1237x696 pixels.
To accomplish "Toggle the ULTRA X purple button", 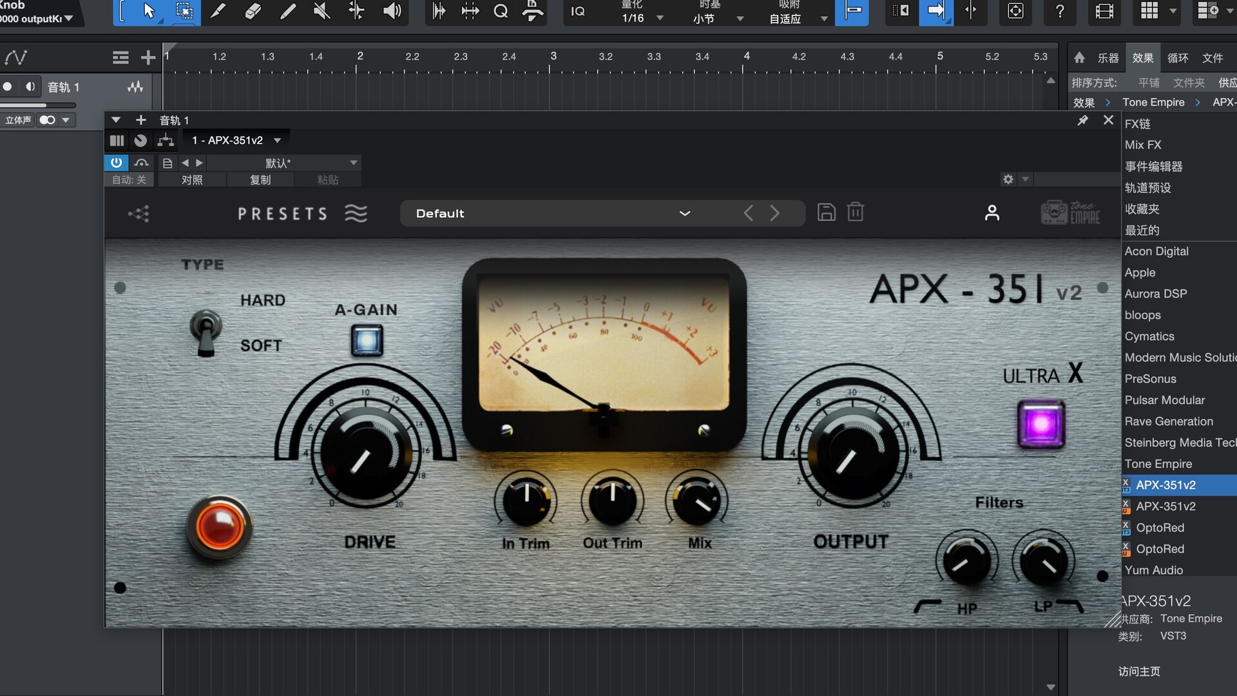I will click(x=1041, y=425).
